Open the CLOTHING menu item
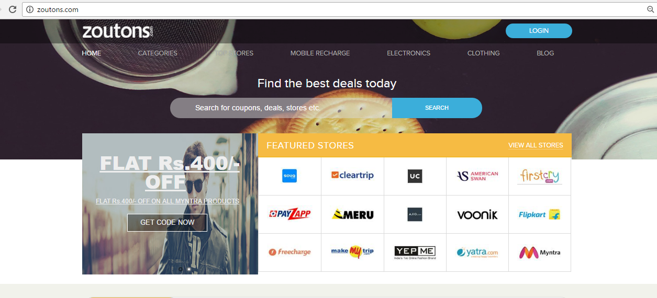The height and width of the screenshot is (298, 657). (x=483, y=53)
